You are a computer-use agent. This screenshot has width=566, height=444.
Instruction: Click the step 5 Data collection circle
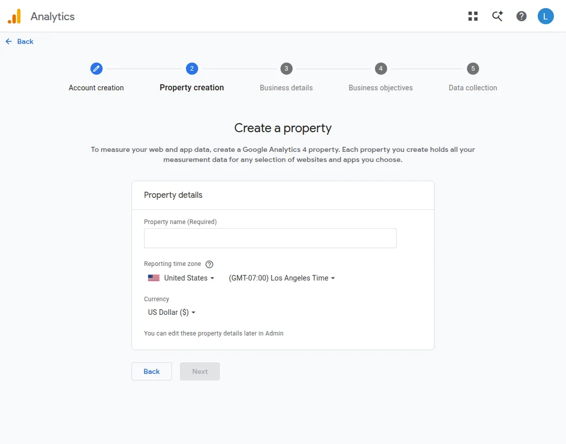(473, 69)
